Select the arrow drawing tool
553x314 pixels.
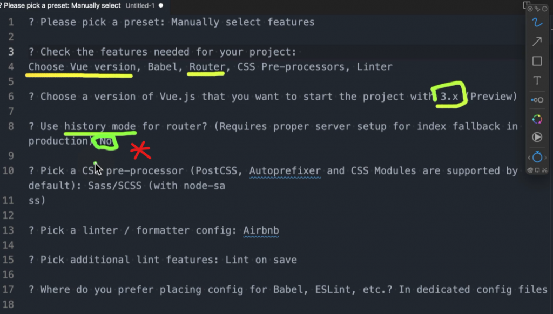click(537, 42)
